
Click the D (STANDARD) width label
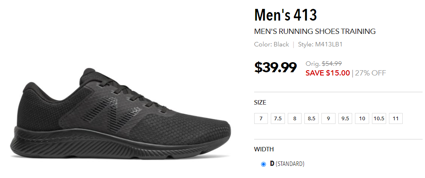(x=287, y=164)
